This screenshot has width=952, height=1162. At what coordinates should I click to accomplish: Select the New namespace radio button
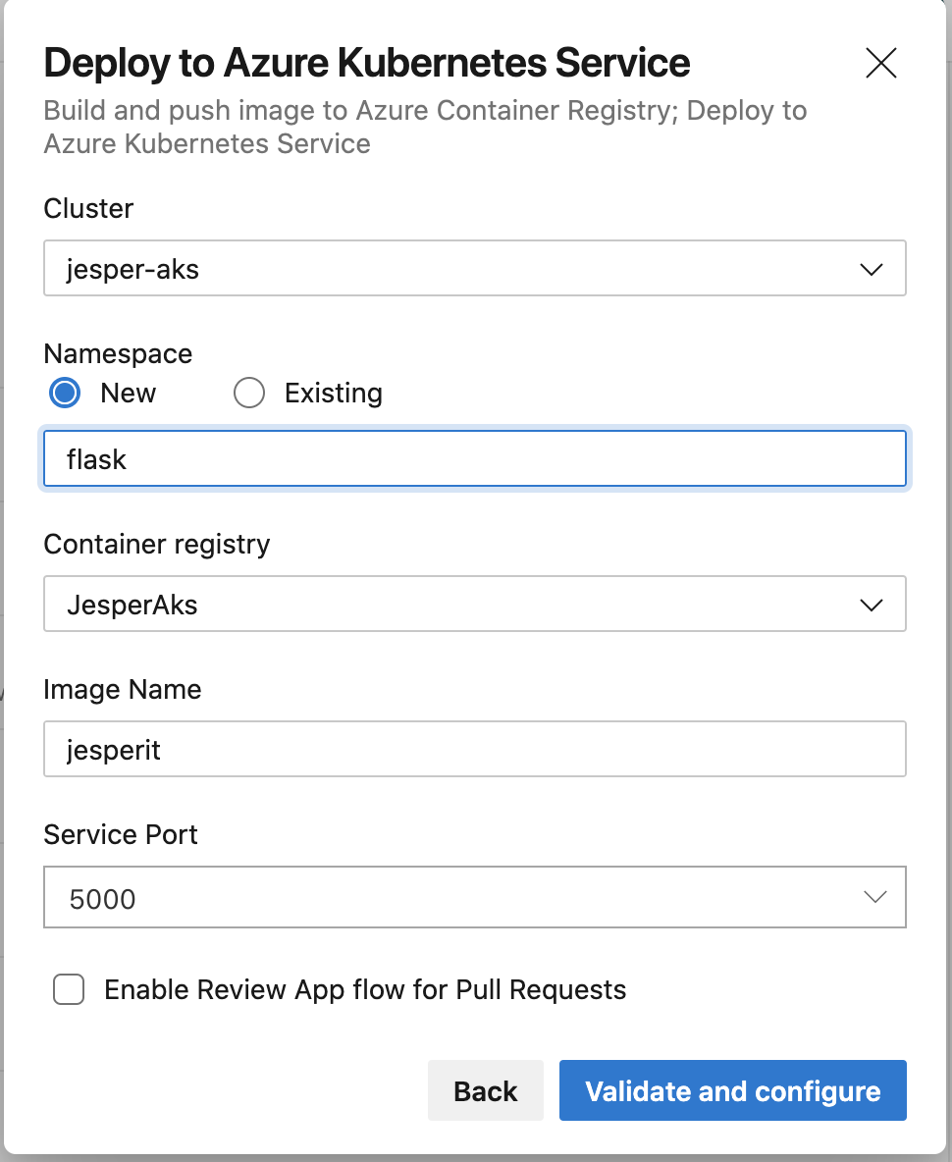pyautogui.click(x=67, y=394)
